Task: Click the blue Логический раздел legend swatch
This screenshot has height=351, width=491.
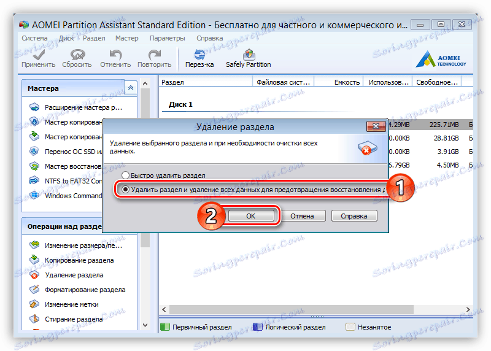Action: pos(257,327)
